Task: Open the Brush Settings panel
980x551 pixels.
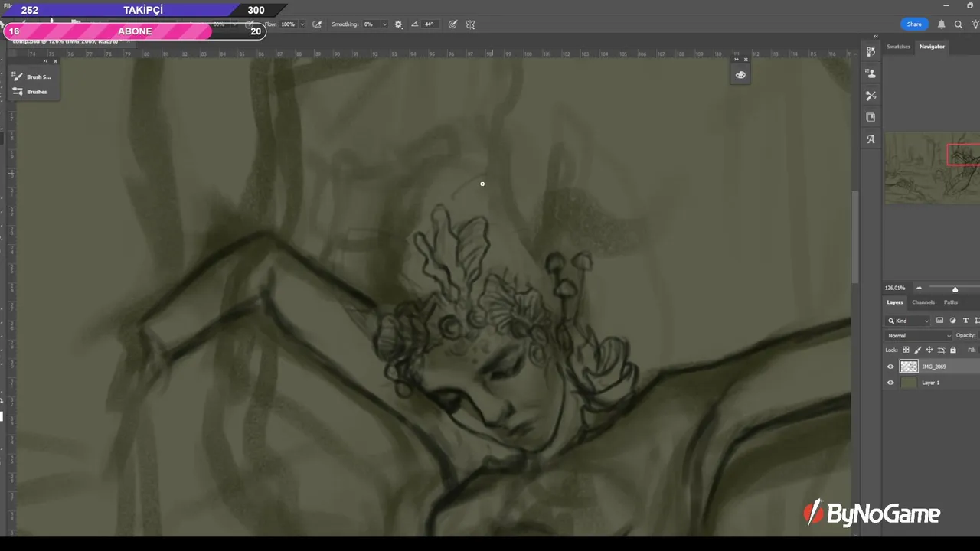Action: [x=32, y=77]
